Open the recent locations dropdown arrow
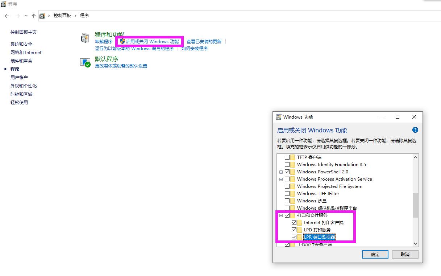441x276 pixels. pyautogui.click(x=26, y=16)
